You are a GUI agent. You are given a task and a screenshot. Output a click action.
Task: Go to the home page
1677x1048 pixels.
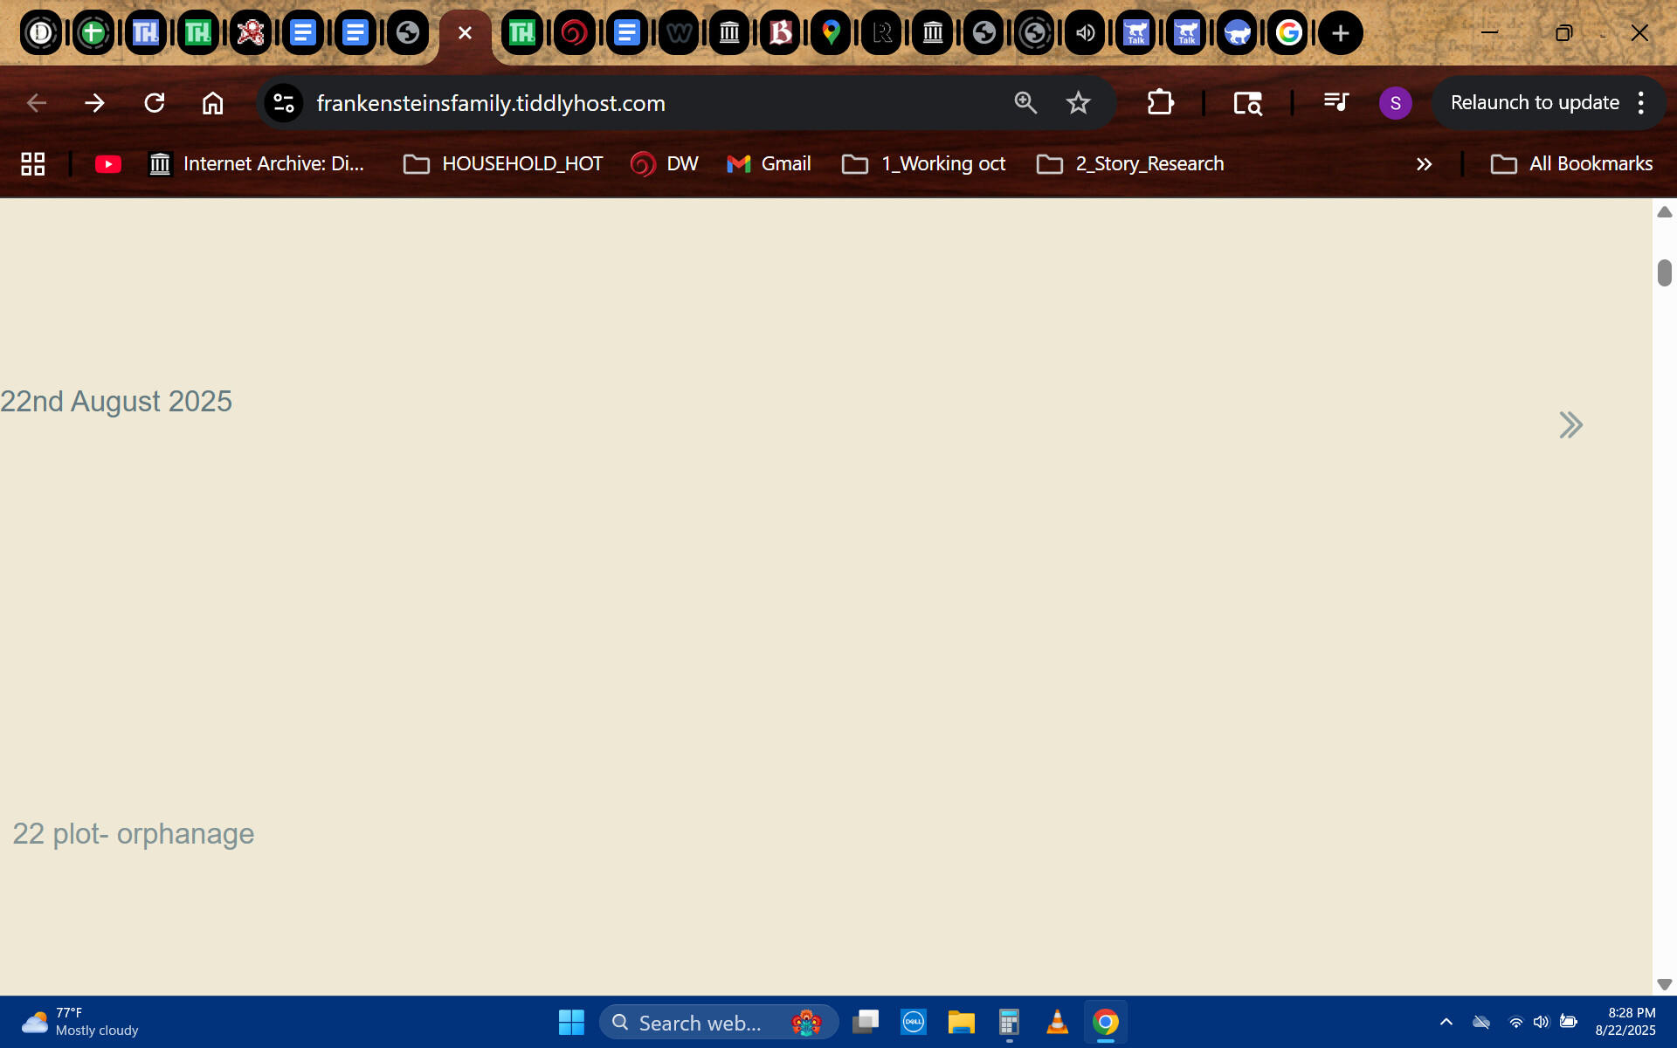tap(212, 103)
